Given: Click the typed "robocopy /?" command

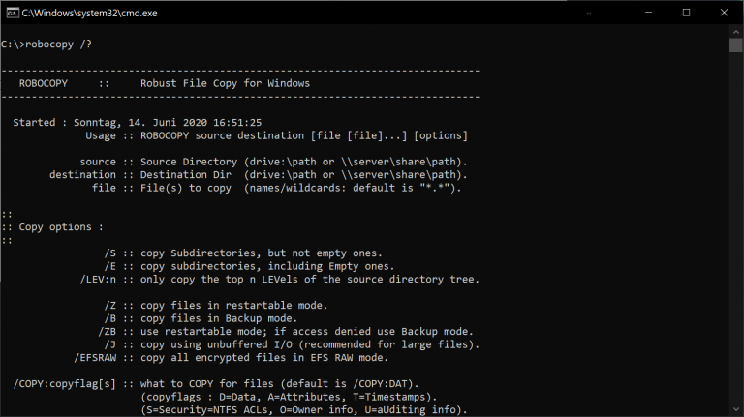Looking at the screenshot, I should tap(62, 44).
